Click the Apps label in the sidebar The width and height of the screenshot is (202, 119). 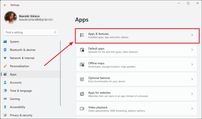click(13, 74)
